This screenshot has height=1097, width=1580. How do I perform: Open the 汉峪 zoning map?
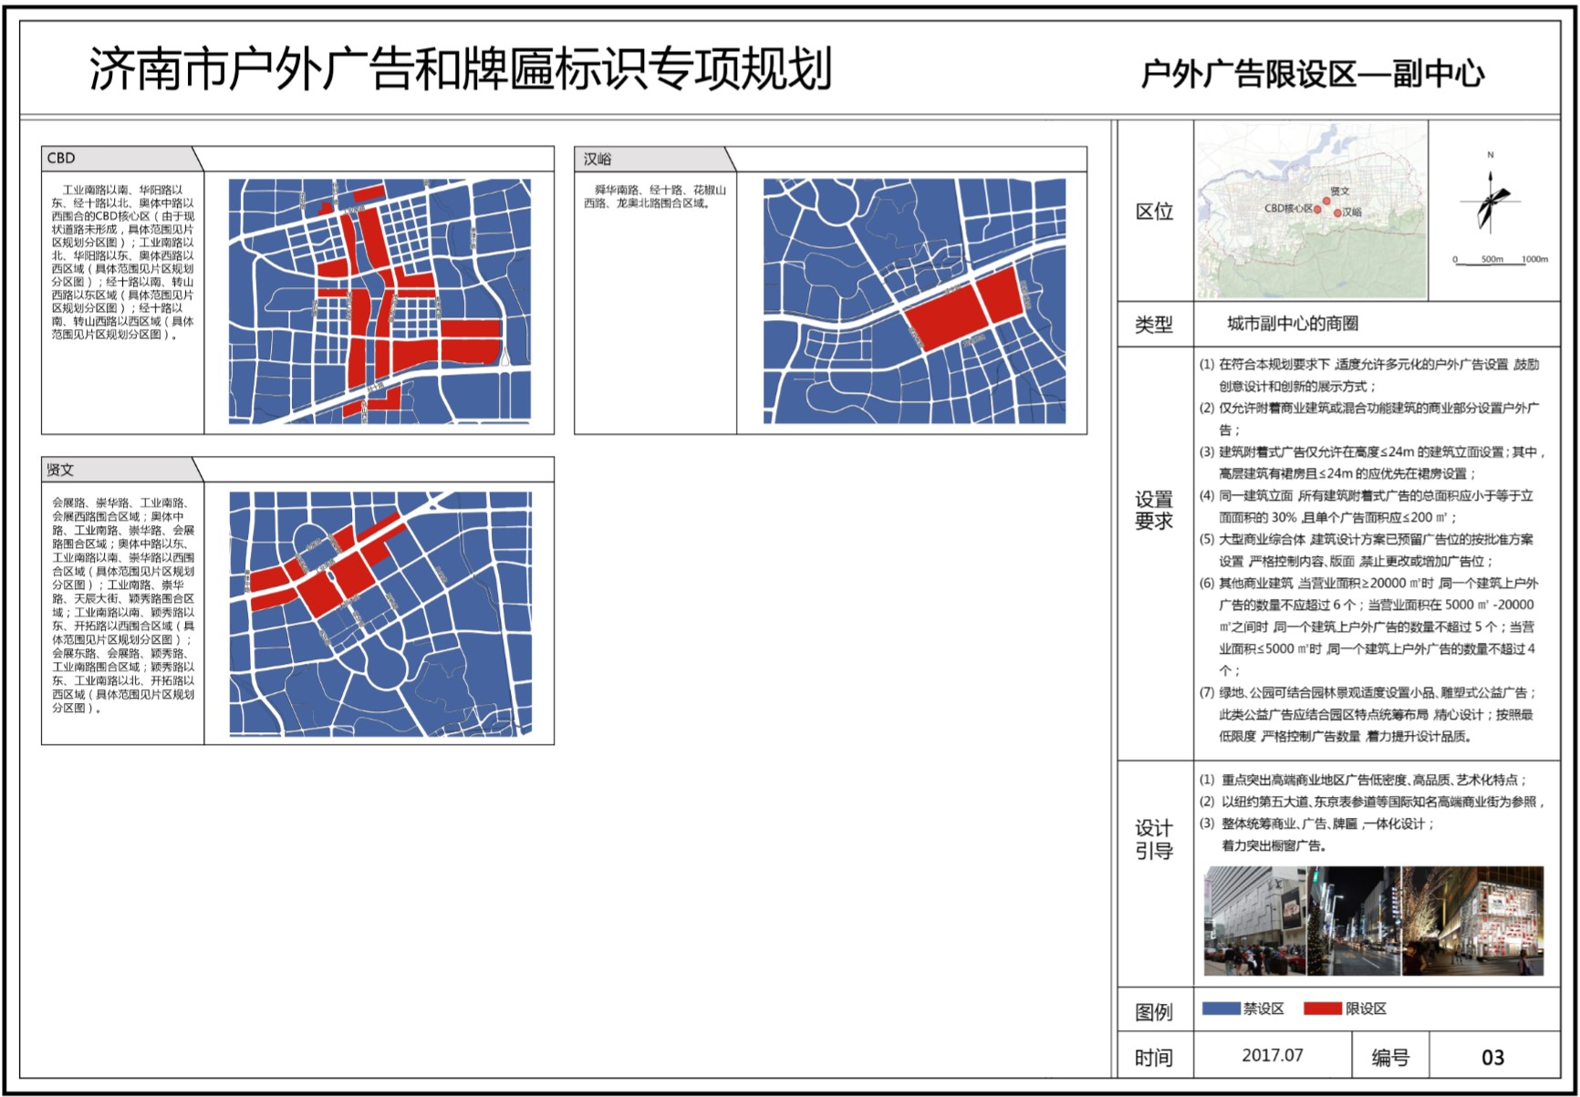click(914, 301)
